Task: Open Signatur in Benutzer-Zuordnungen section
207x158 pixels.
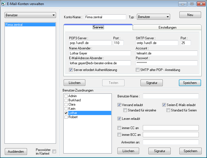Action: point(159,151)
